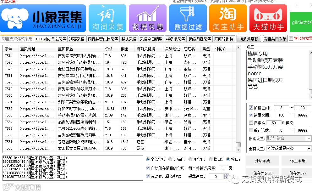This screenshot has height=193, width=312.
Task: Switch to 淘宝天猫爆款采集 tab
Action: [17, 39]
